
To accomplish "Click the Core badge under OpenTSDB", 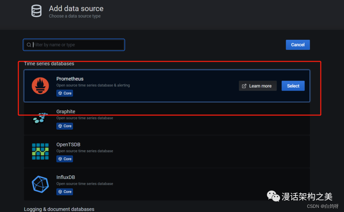I will pos(65,159).
